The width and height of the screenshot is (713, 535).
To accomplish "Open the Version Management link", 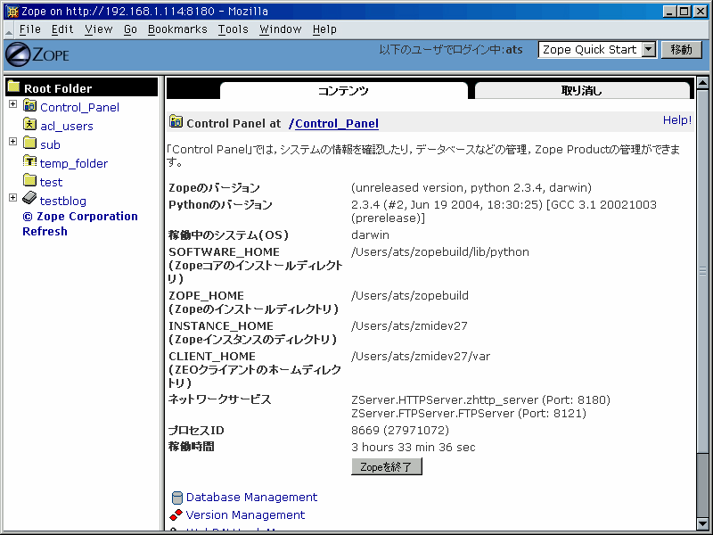I will (x=246, y=515).
